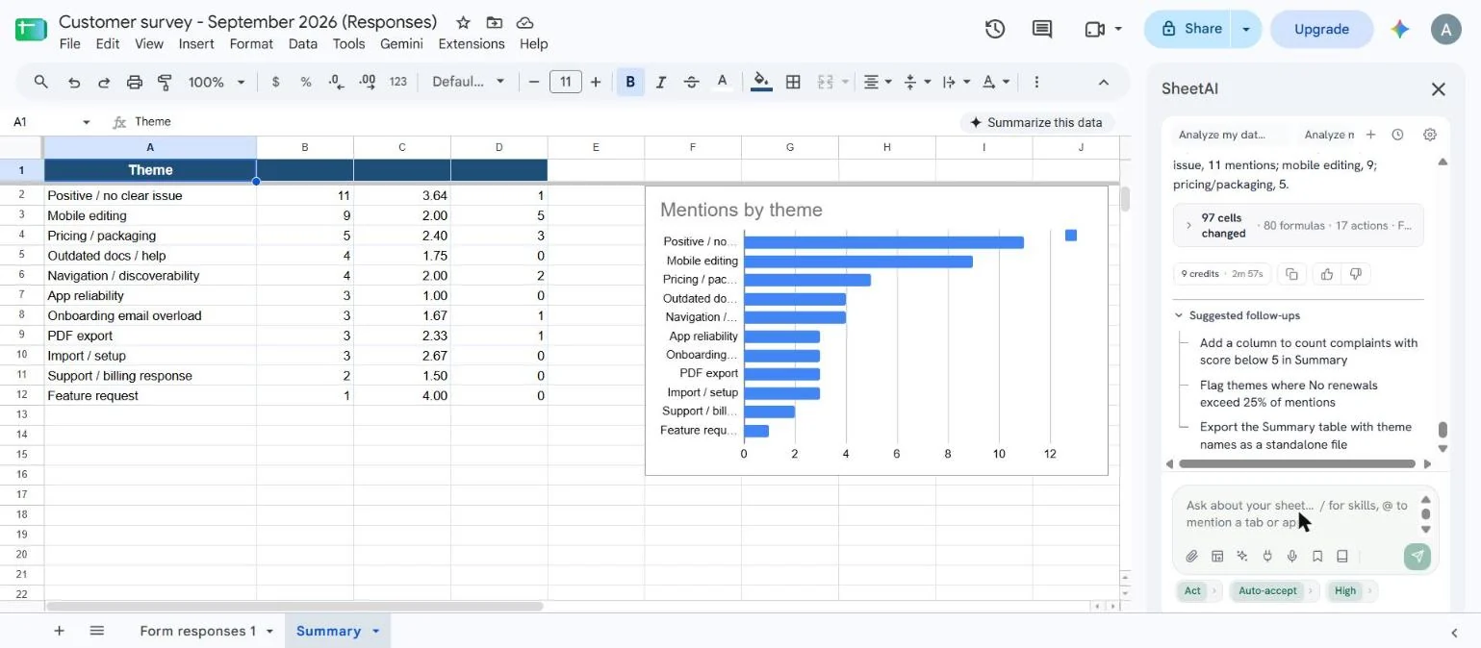Add a new sheet with plus button
This screenshot has width=1481, height=648.
click(59, 631)
